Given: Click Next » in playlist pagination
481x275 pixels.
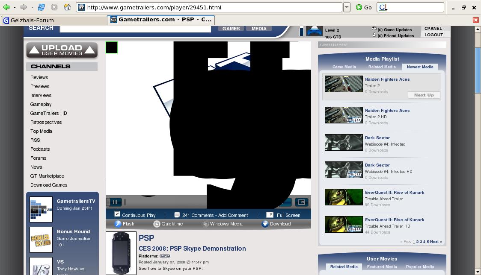Looking at the screenshot, I should 436,242.
